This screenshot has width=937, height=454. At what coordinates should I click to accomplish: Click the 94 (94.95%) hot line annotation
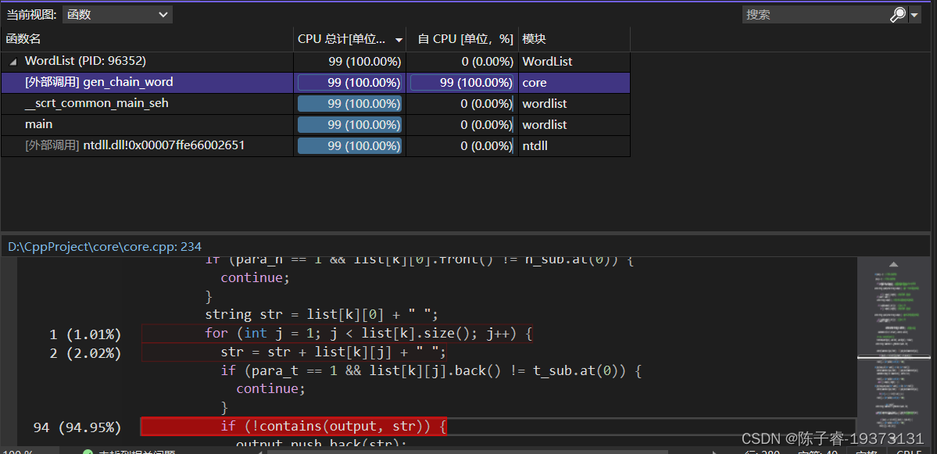[x=77, y=427]
